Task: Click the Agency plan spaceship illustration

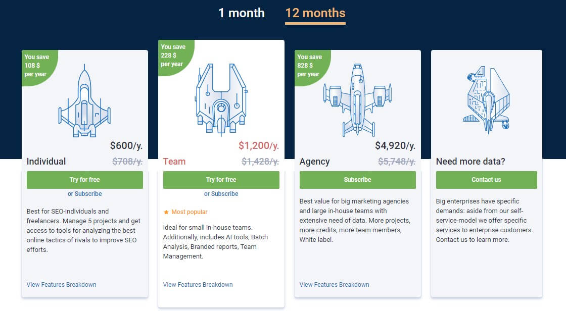Action: pos(357,98)
